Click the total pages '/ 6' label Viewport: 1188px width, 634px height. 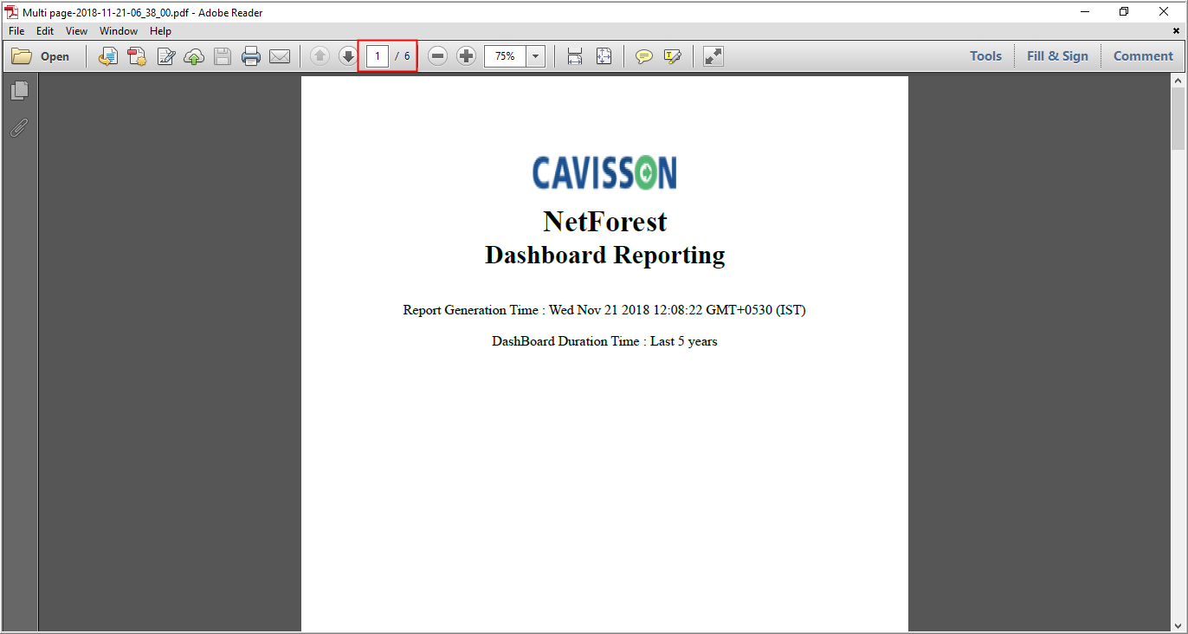pyautogui.click(x=403, y=56)
